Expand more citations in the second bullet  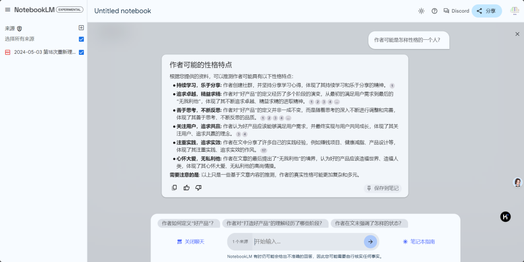336,102
